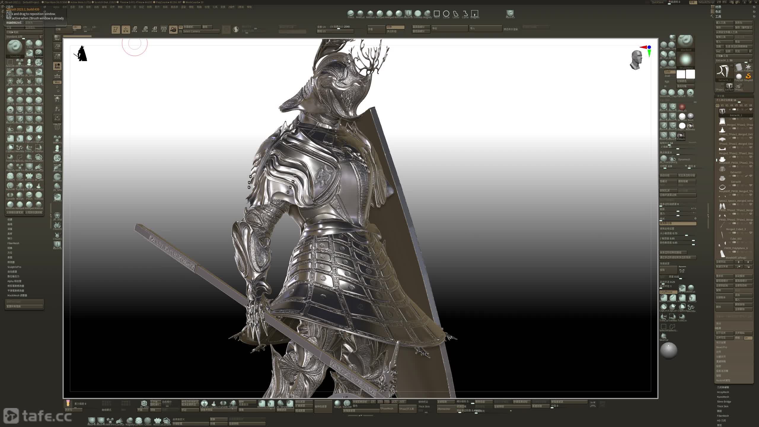Expand the Thick Skin section in the right panel
The height and width of the screenshot is (427, 759).
tap(723, 406)
